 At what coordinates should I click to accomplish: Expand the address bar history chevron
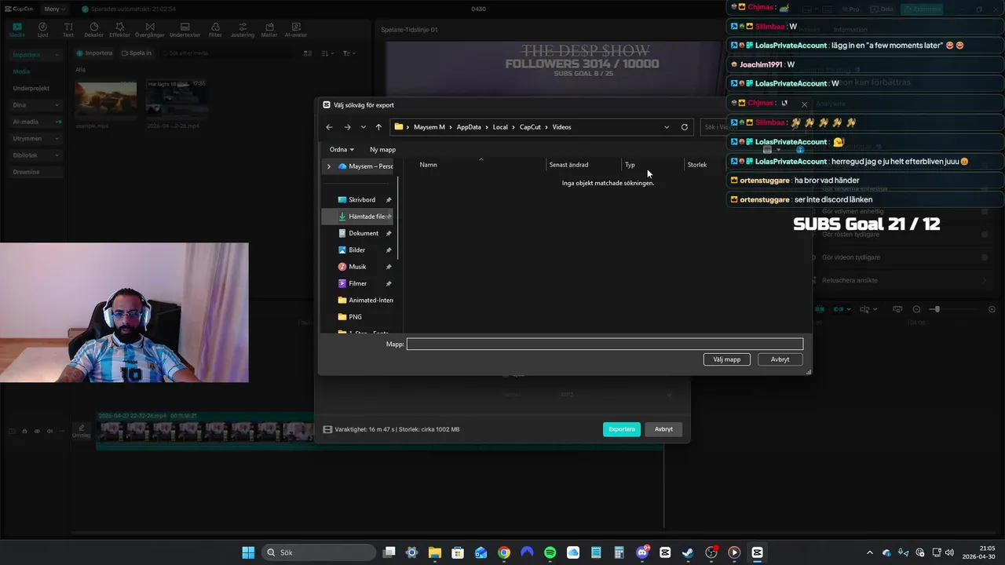click(667, 127)
